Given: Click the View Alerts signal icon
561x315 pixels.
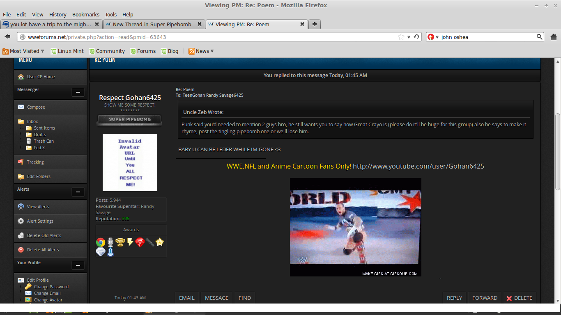Looking at the screenshot, I should [21, 207].
